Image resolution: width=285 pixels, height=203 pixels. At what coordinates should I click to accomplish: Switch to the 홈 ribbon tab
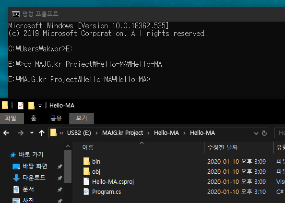click(34, 119)
